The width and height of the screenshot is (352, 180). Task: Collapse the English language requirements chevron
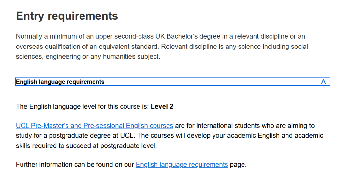[x=323, y=82]
